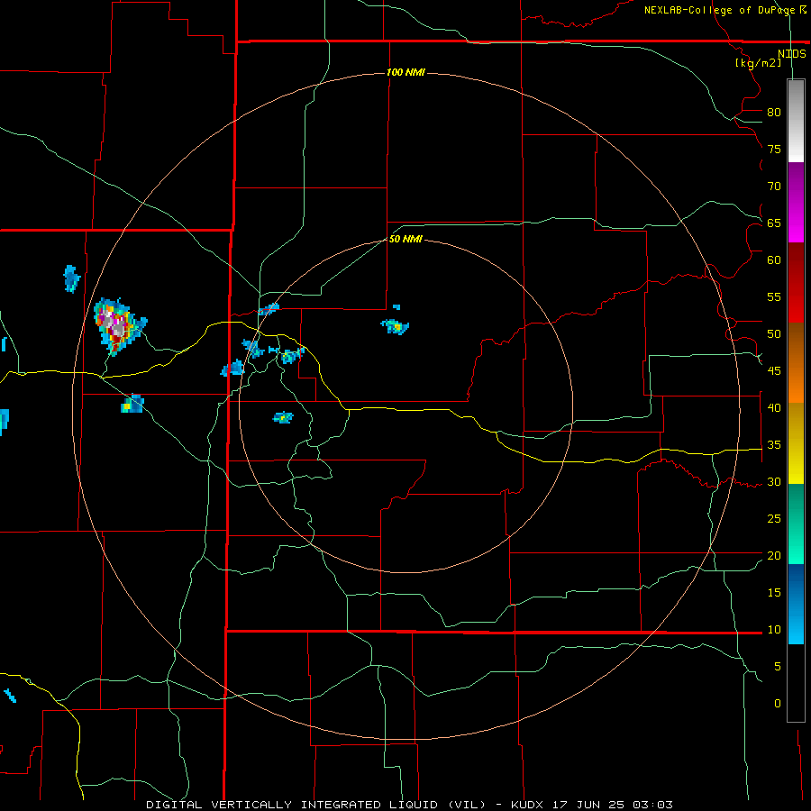811x811 pixels.
Task: Click the 35 value on the color scale
Action: click(x=774, y=445)
